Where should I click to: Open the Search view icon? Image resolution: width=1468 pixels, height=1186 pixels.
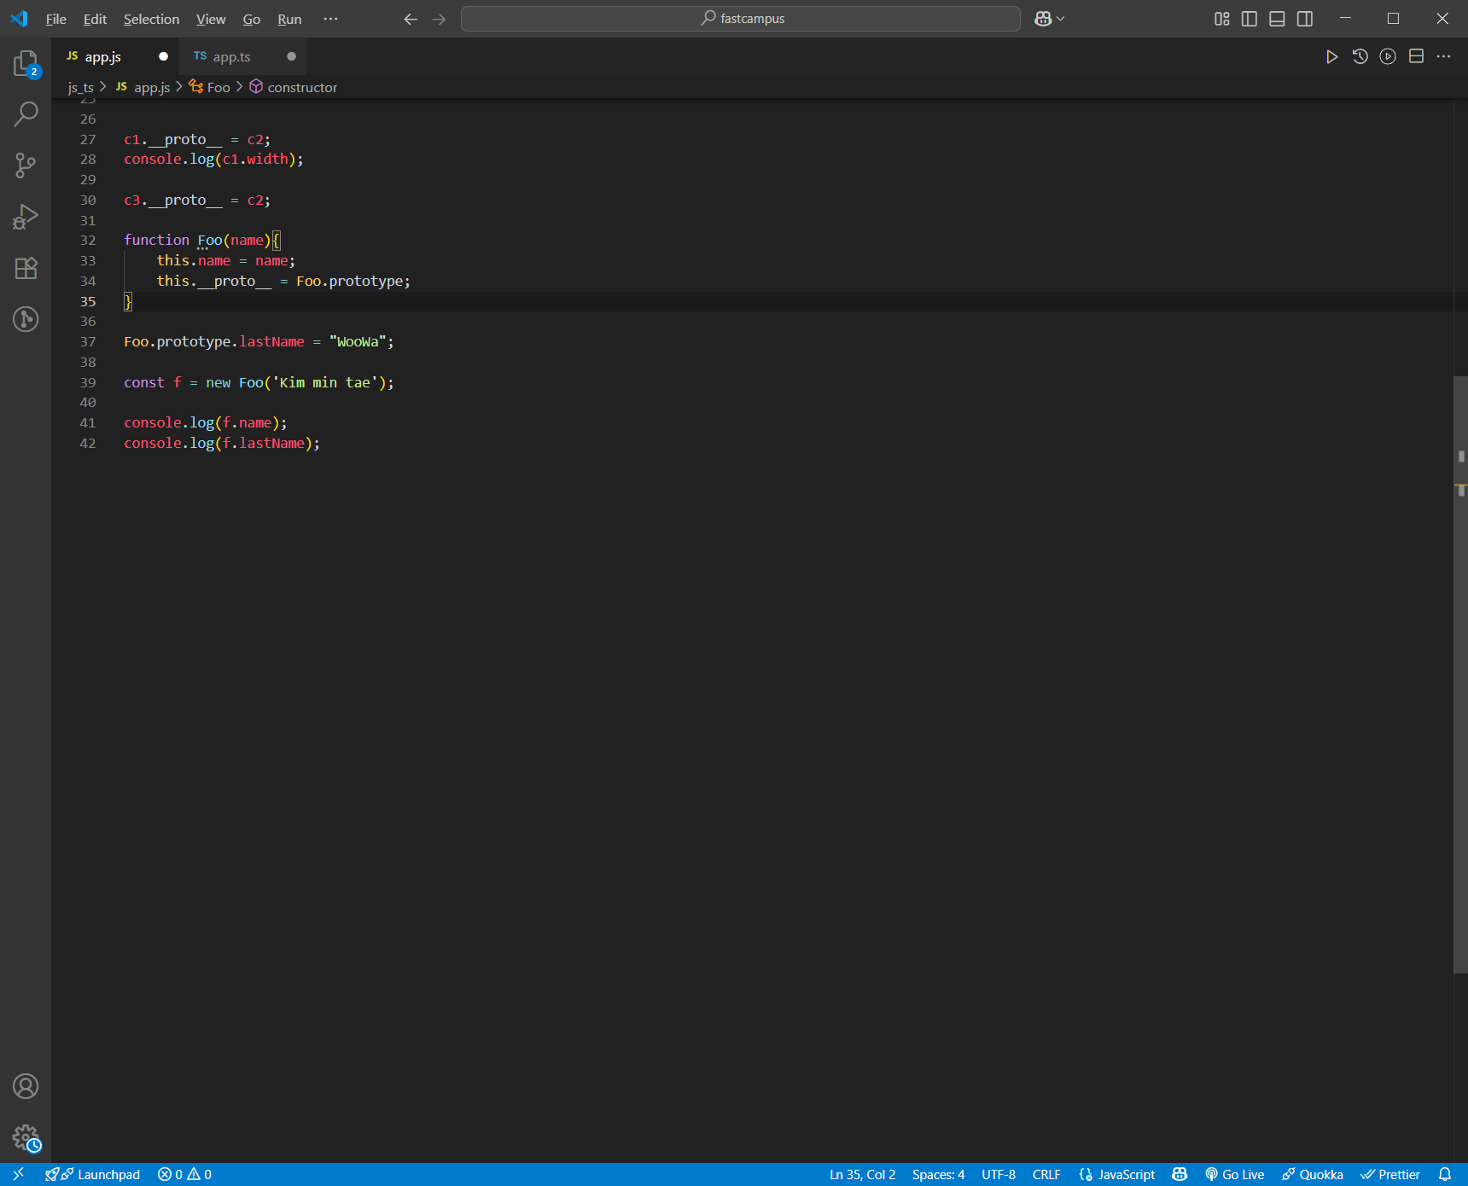(x=26, y=113)
